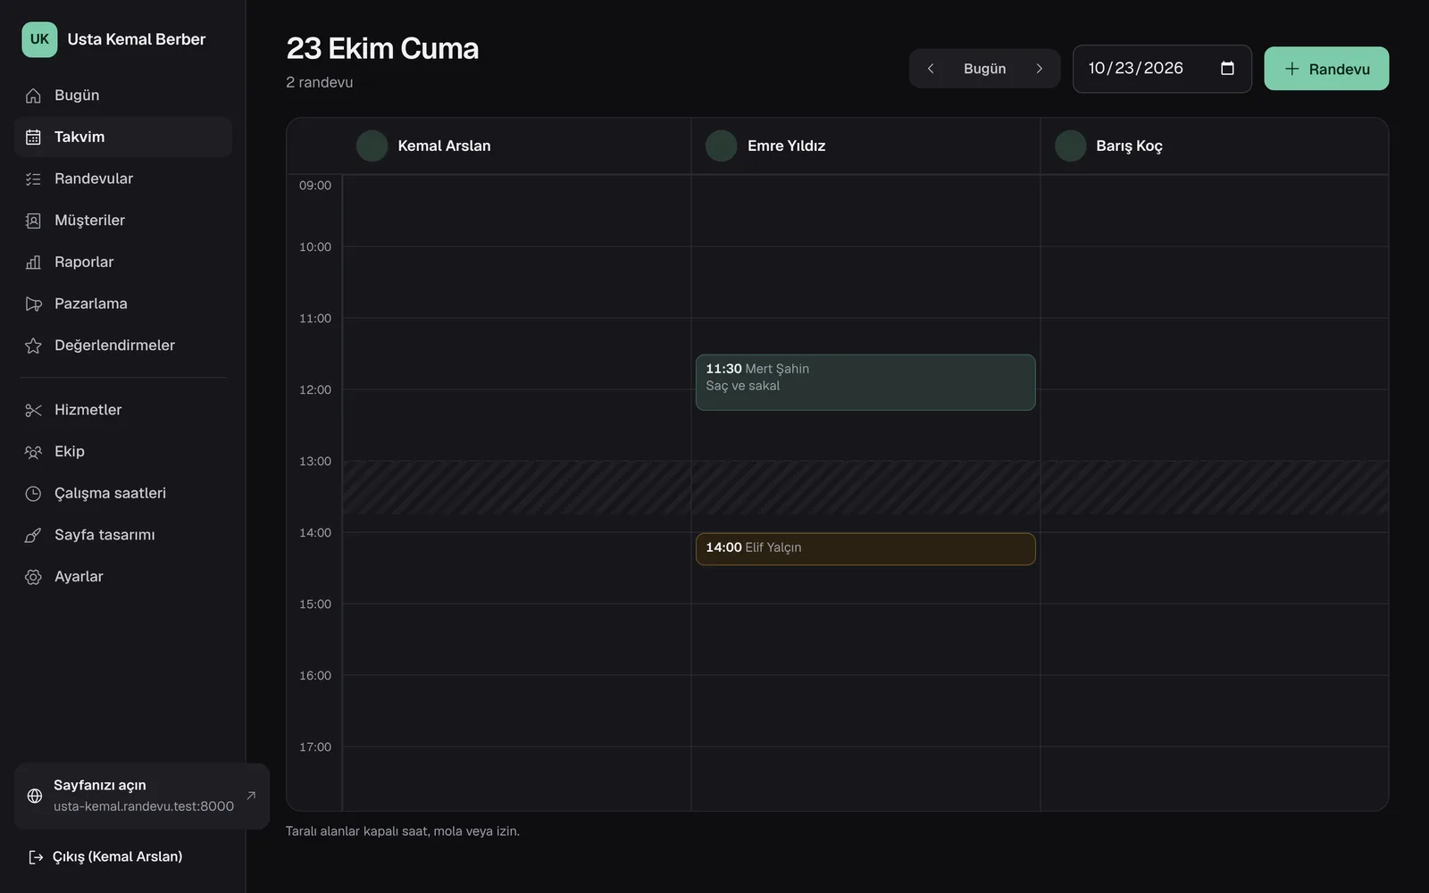Click the Randevular list icon

coord(33,179)
